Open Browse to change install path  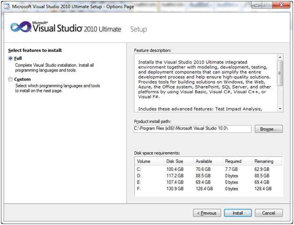pos(269,129)
